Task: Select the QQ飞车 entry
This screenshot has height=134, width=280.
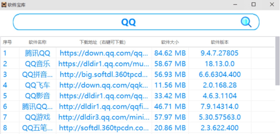Action: (x=37, y=85)
